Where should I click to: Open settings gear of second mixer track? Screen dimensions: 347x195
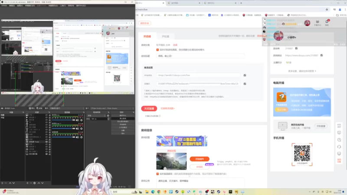pyautogui.click(x=82, y=128)
